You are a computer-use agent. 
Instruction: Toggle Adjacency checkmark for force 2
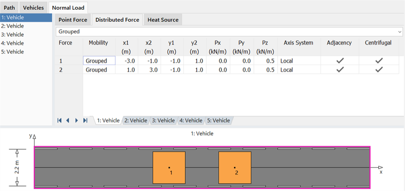tap(340, 70)
